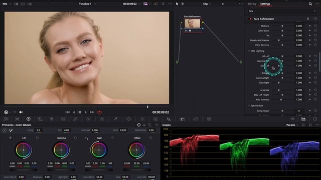The image size is (321, 180).
Task: Open the Information palette icon
Action: coord(315,119)
